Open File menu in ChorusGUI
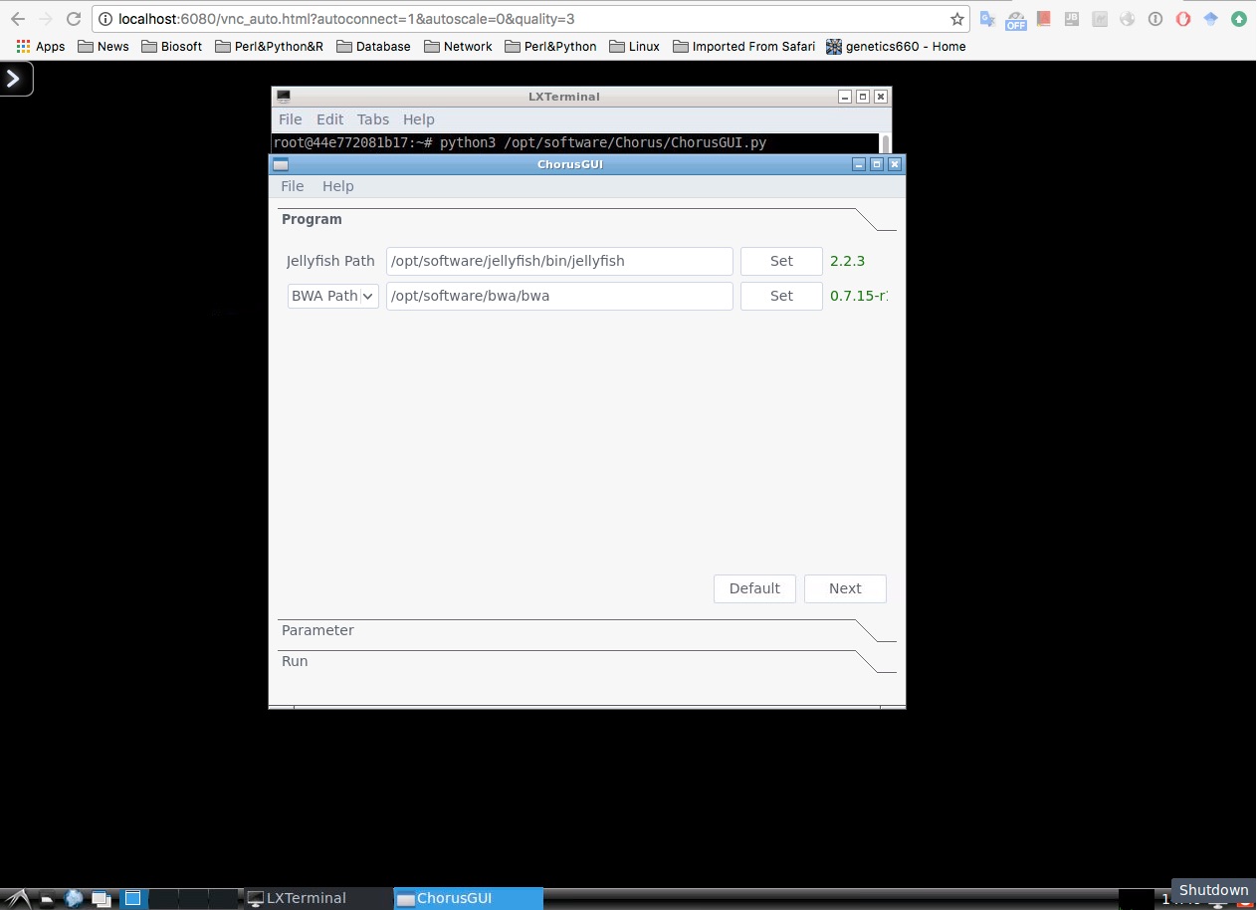This screenshot has width=1257, height=910. (293, 186)
